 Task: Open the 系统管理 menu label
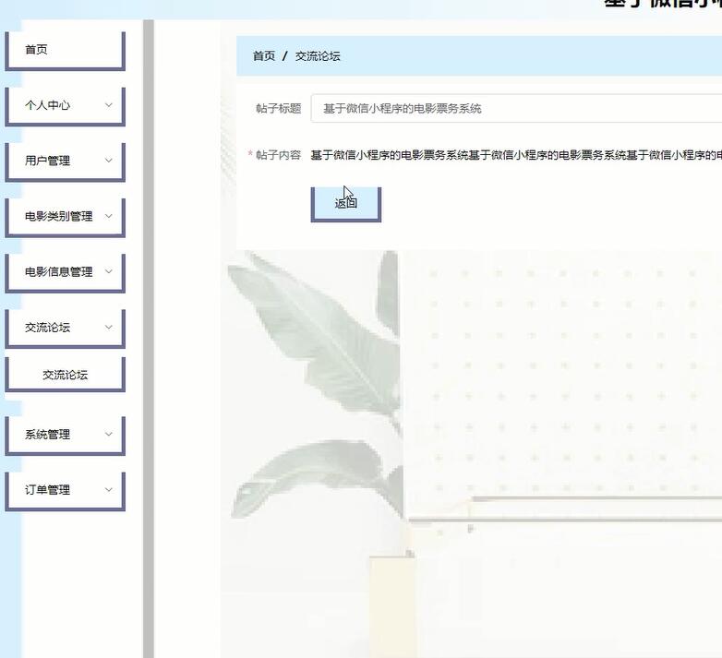point(47,435)
